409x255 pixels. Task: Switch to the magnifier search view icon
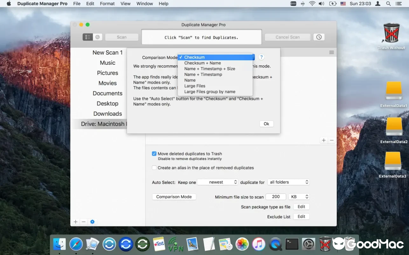97,37
